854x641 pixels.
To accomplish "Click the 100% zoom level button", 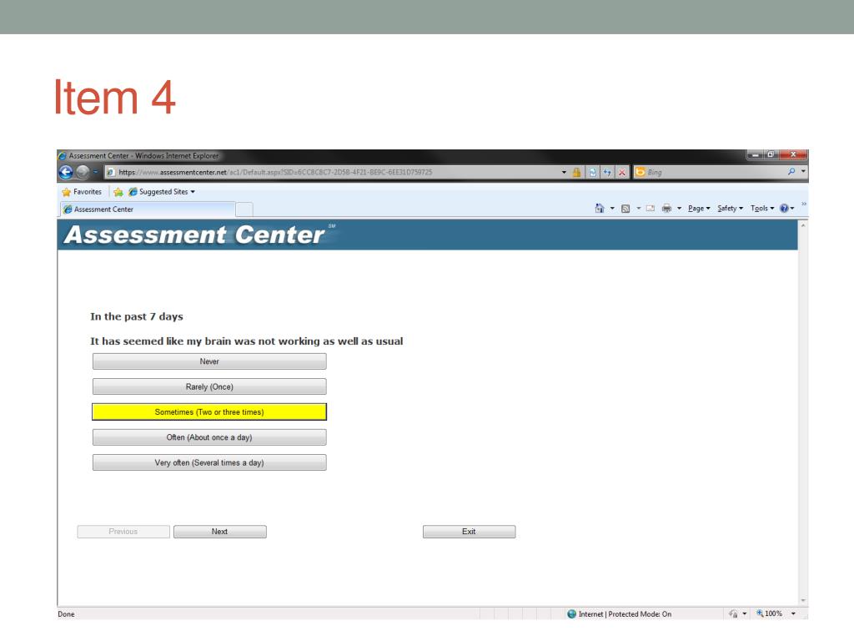I will coord(769,613).
